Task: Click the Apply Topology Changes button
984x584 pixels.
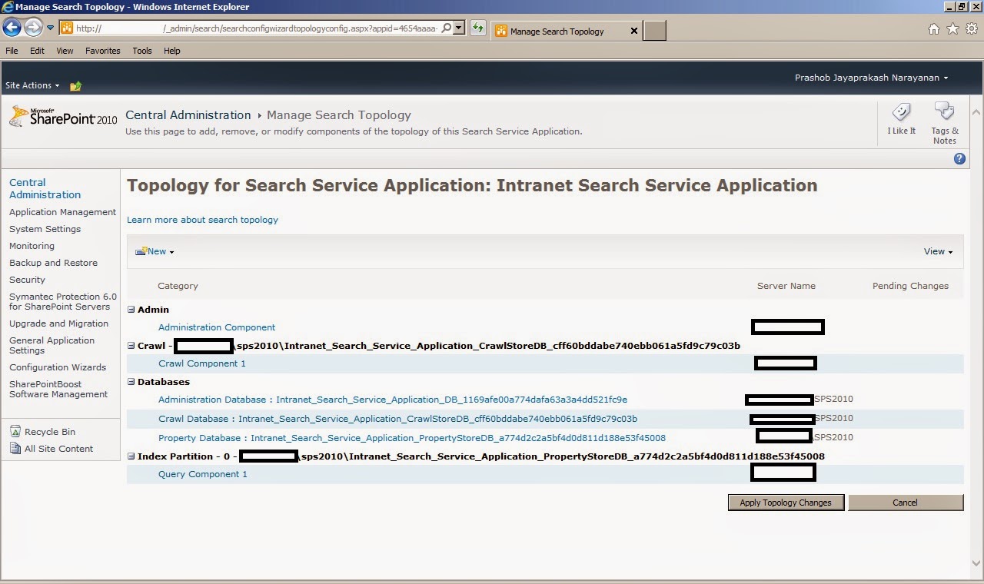Action: coord(786,503)
